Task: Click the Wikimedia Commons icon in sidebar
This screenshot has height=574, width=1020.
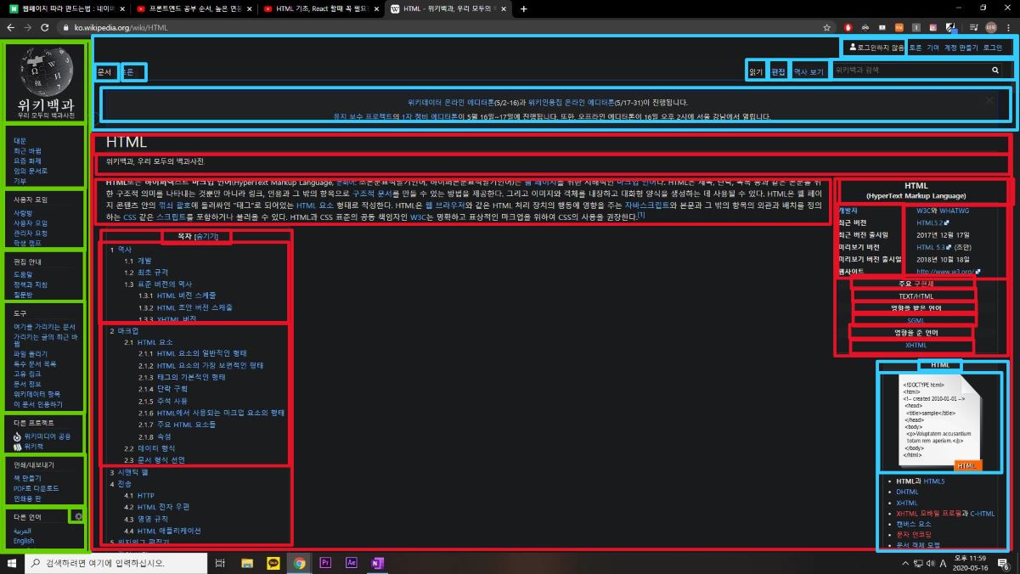Action: [18, 436]
